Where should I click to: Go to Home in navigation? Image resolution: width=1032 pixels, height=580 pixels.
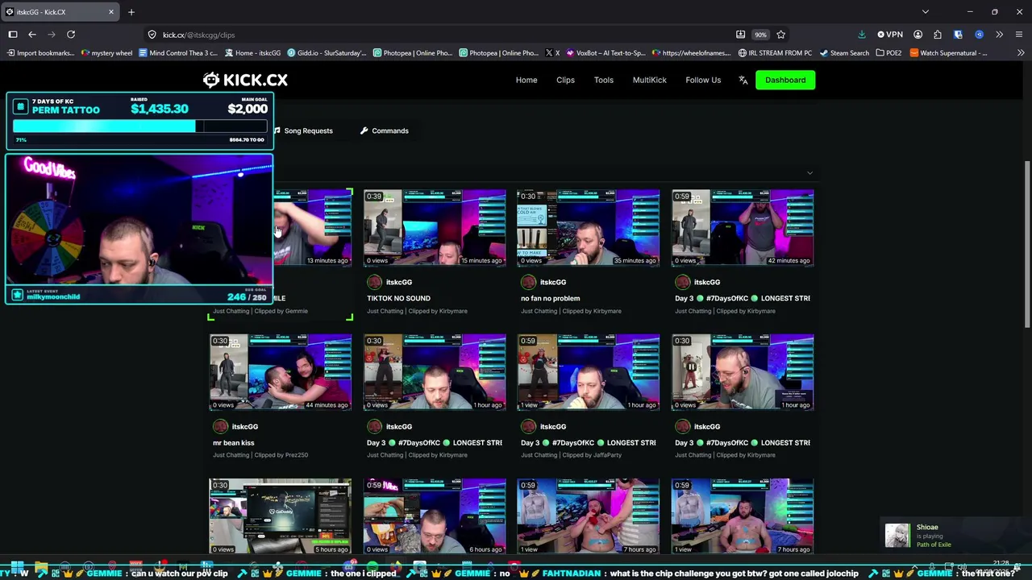pos(526,80)
